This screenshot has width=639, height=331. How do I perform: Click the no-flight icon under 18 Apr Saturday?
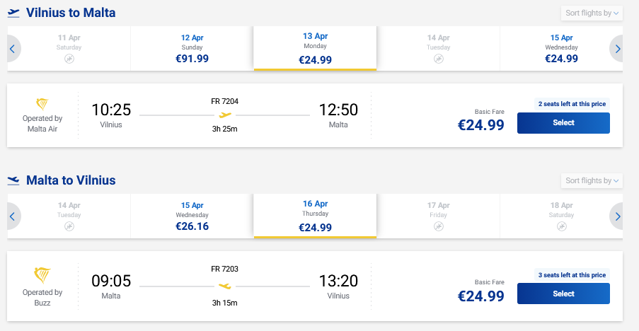(562, 226)
